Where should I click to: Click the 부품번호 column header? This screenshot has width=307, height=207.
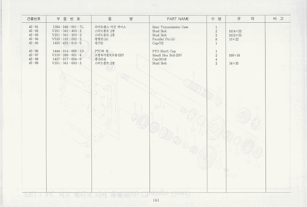coord(68,19)
